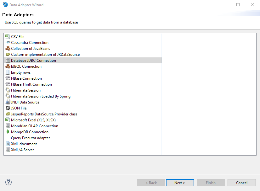Choose the XML/A Server adapter
This screenshot has width=260, height=191.
point(22,150)
